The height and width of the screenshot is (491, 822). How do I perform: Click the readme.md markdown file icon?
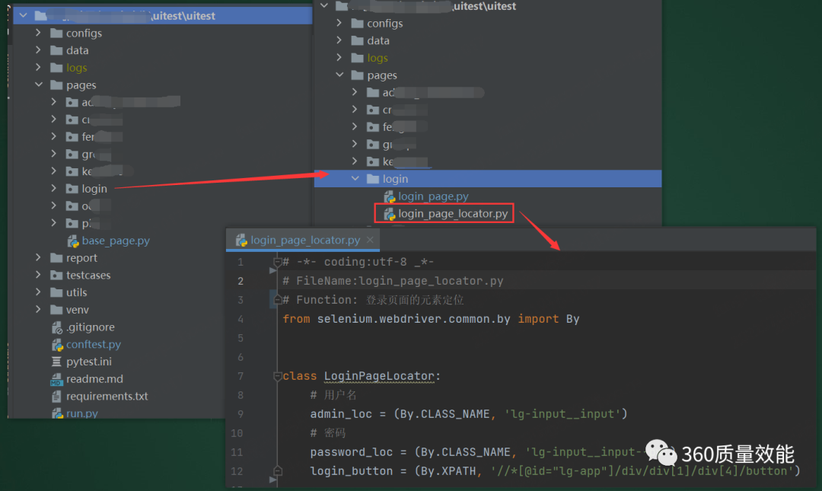56,379
